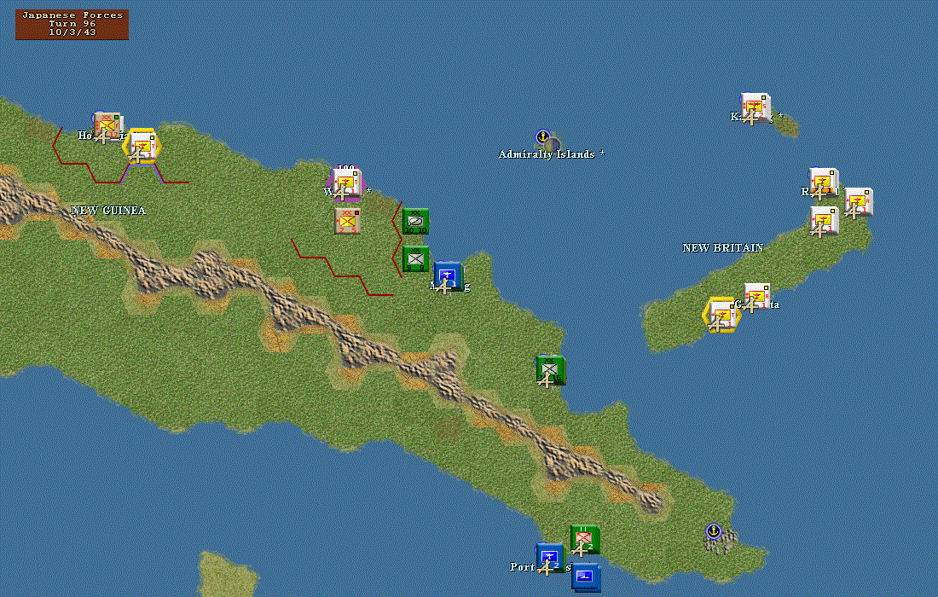Select the tan Japanese infantry division marked 2 5
The width and height of the screenshot is (938, 597).
pyautogui.click(x=348, y=221)
